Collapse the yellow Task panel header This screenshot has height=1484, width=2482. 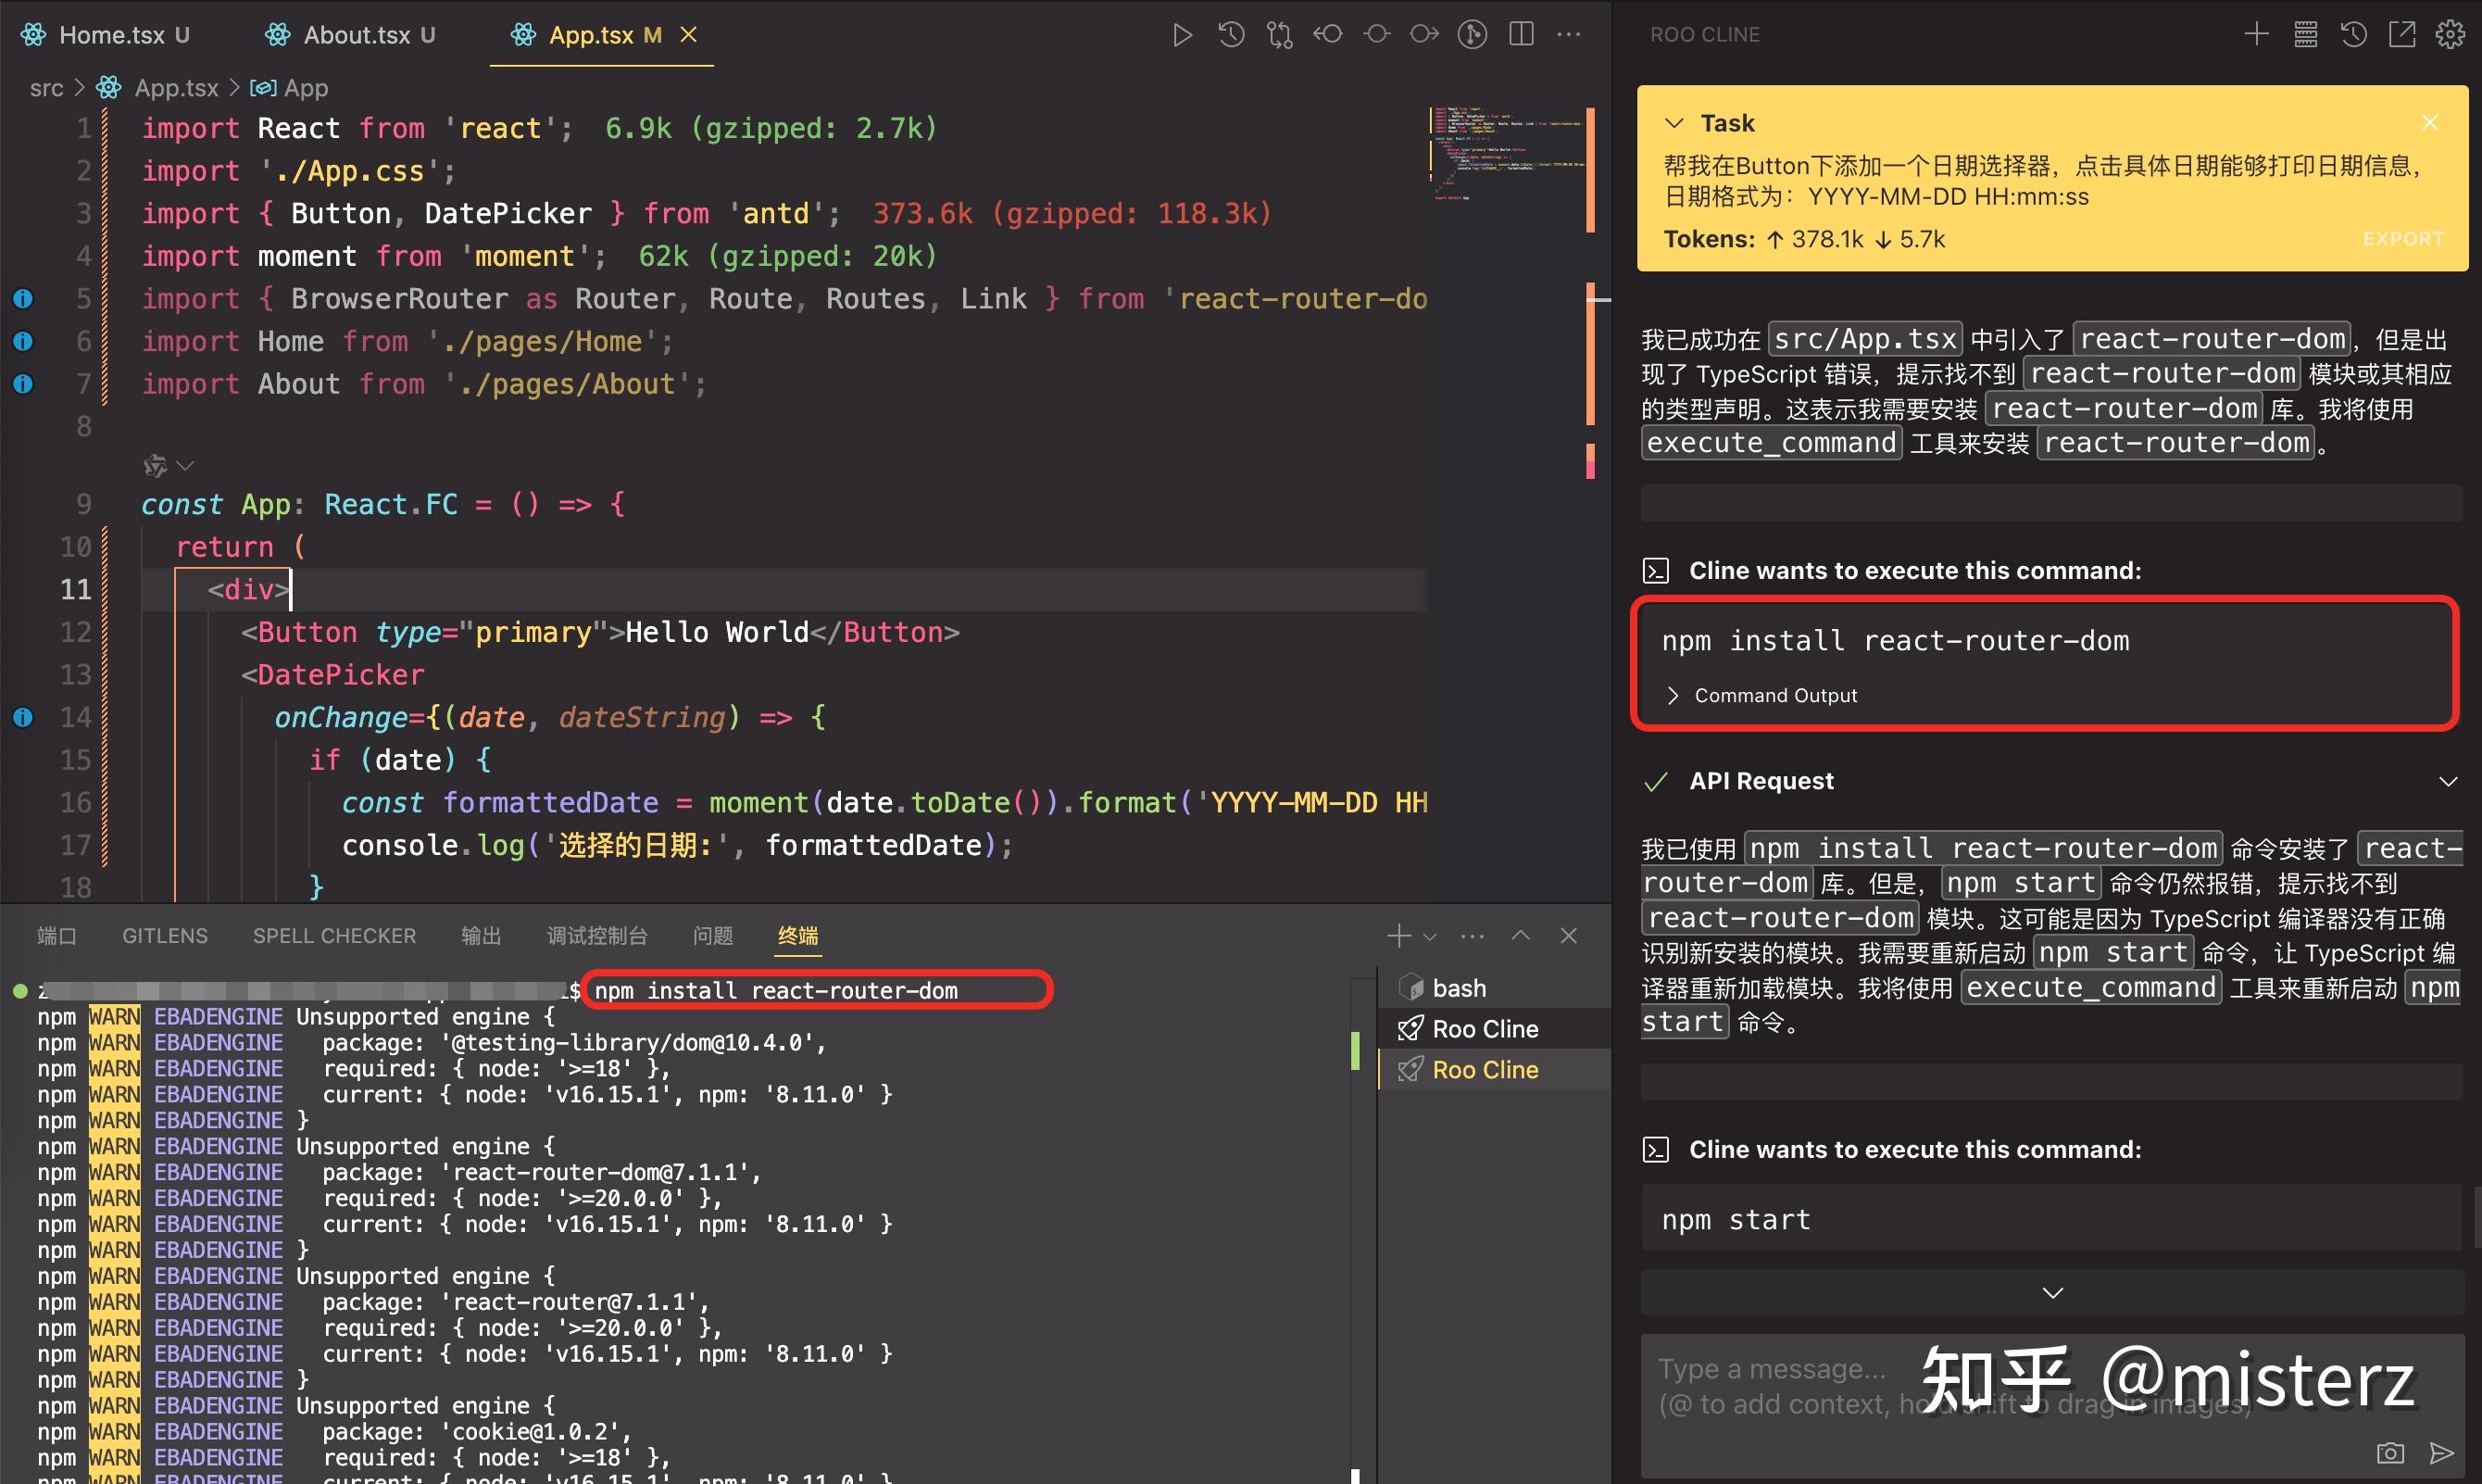click(x=1675, y=122)
